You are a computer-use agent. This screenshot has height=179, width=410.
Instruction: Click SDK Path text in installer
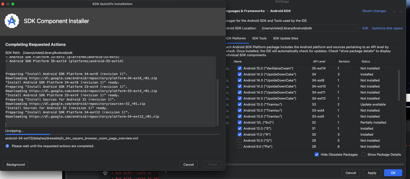click(39, 53)
